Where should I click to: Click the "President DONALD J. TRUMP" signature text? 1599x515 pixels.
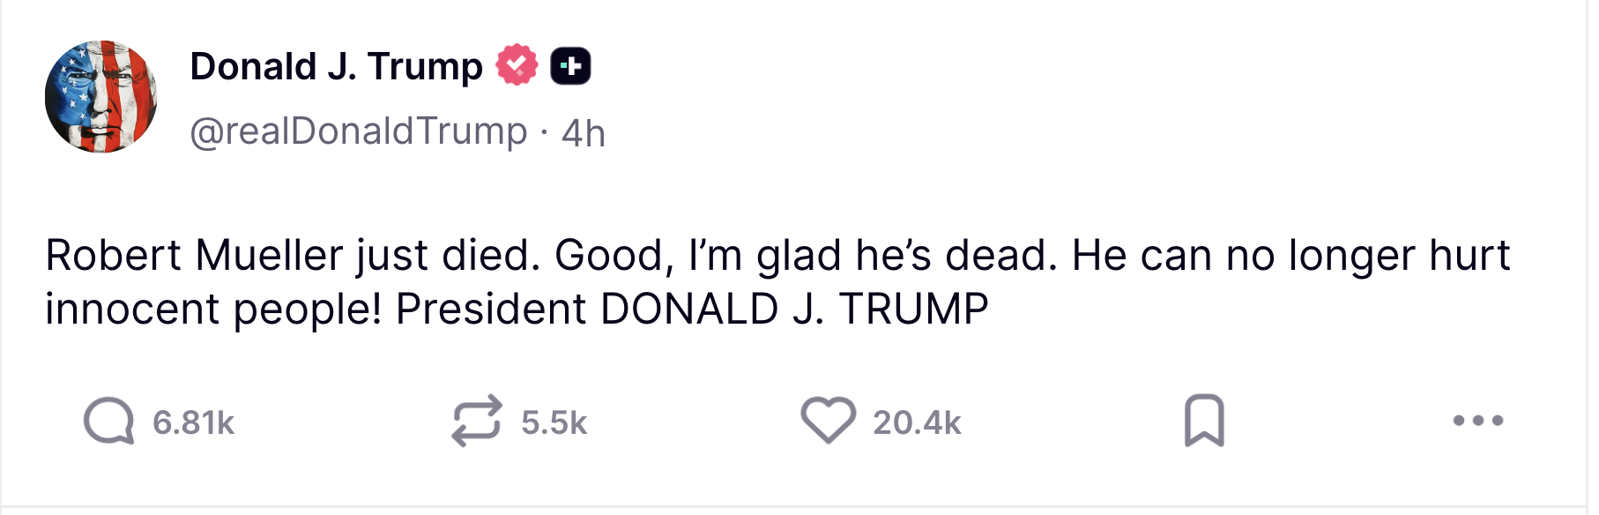[692, 310]
